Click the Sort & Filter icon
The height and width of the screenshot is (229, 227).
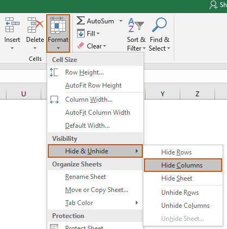(136, 25)
